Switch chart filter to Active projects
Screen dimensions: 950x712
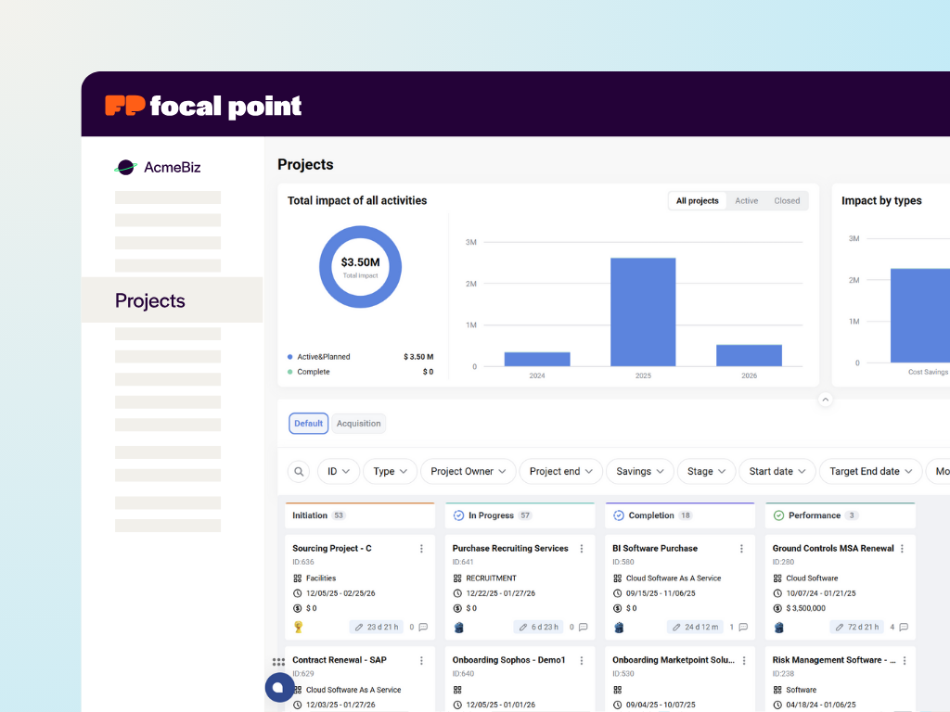tap(746, 201)
